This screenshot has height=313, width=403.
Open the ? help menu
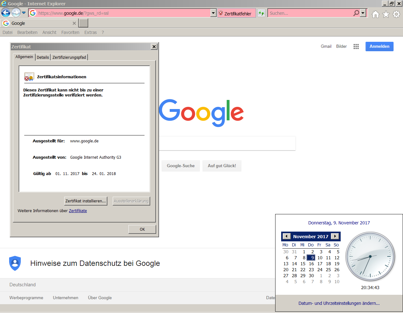pos(103,32)
